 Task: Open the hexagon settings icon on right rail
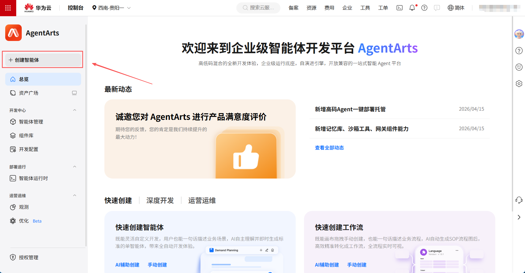pos(519,83)
